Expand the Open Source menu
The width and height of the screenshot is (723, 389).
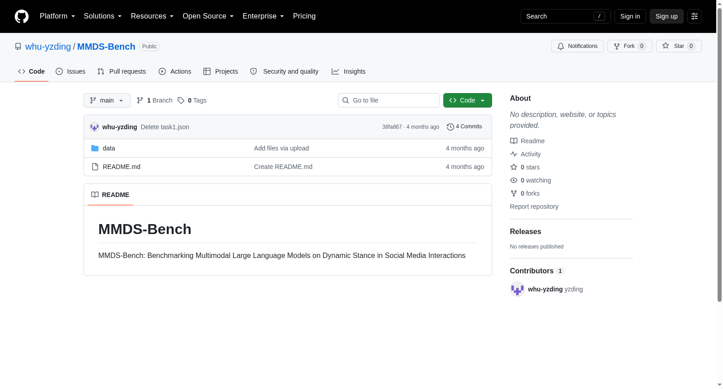[208, 16]
